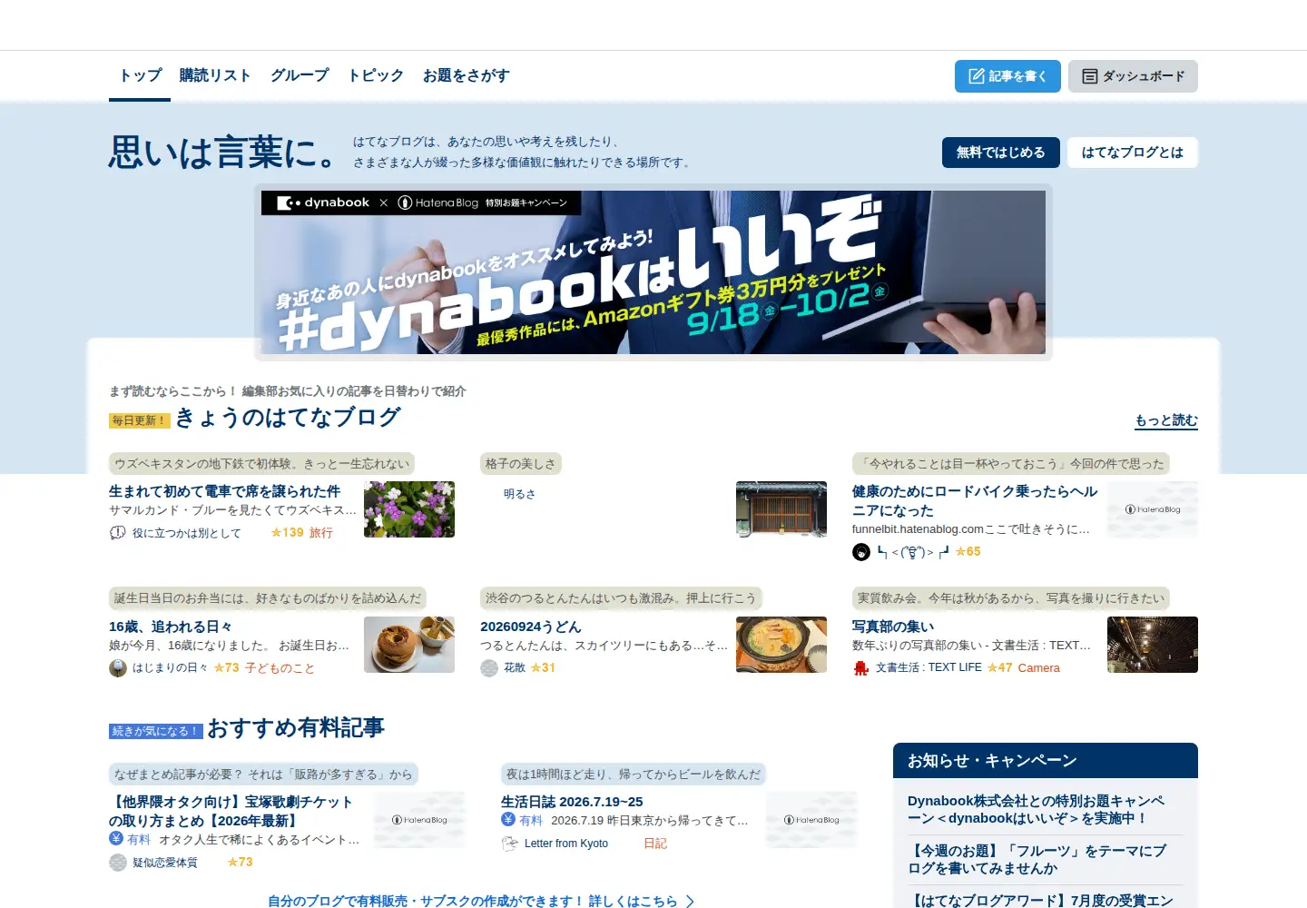Click the purple flowers thumbnail
The width and height of the screenshot is (1307, 908).
[409, 509]
